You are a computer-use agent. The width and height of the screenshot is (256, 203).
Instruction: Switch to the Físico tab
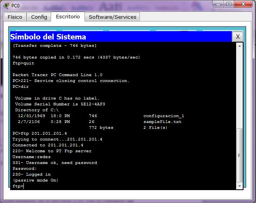pyautogui.click(x=15, y=17)
